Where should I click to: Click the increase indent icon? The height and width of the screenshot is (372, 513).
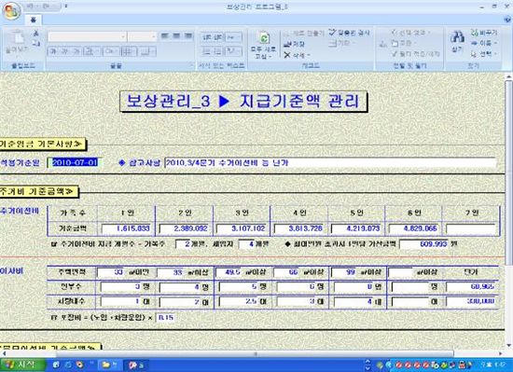click(x=218, y=37)
